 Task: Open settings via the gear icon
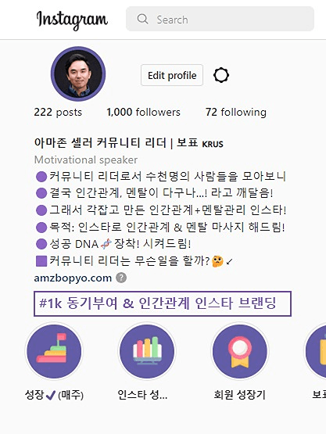[x=221, y=75]
